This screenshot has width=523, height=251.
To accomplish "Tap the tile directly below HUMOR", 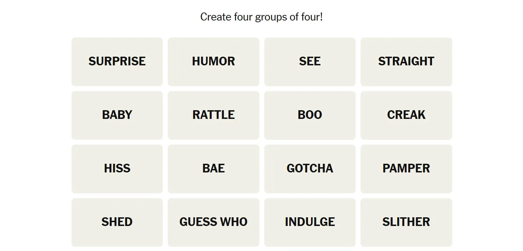I will click(213, 115).
